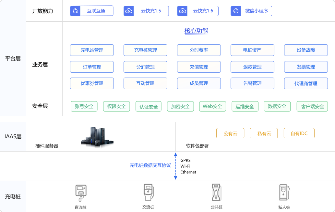Open 发票管理 module
The height and width of the screenshot is (212, 335).
(306, 67)
